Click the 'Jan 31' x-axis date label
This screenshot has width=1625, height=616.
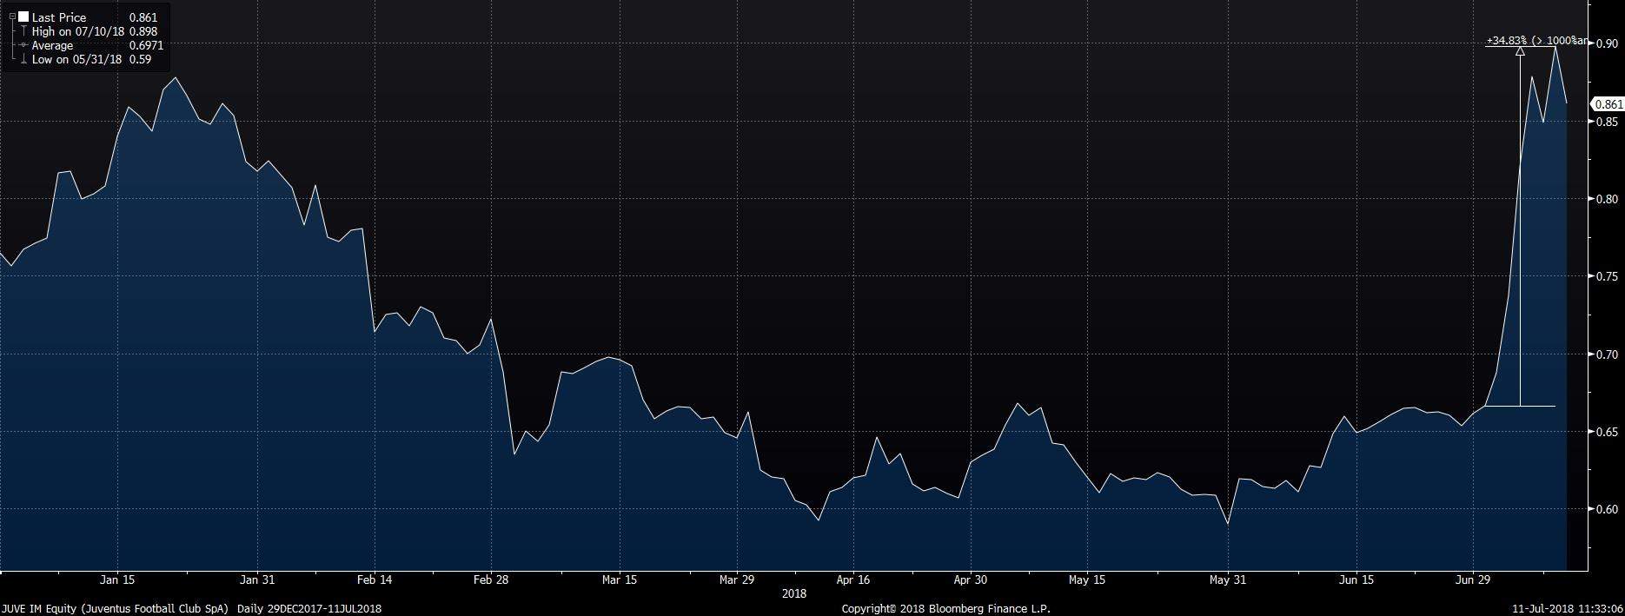(257, 580)
